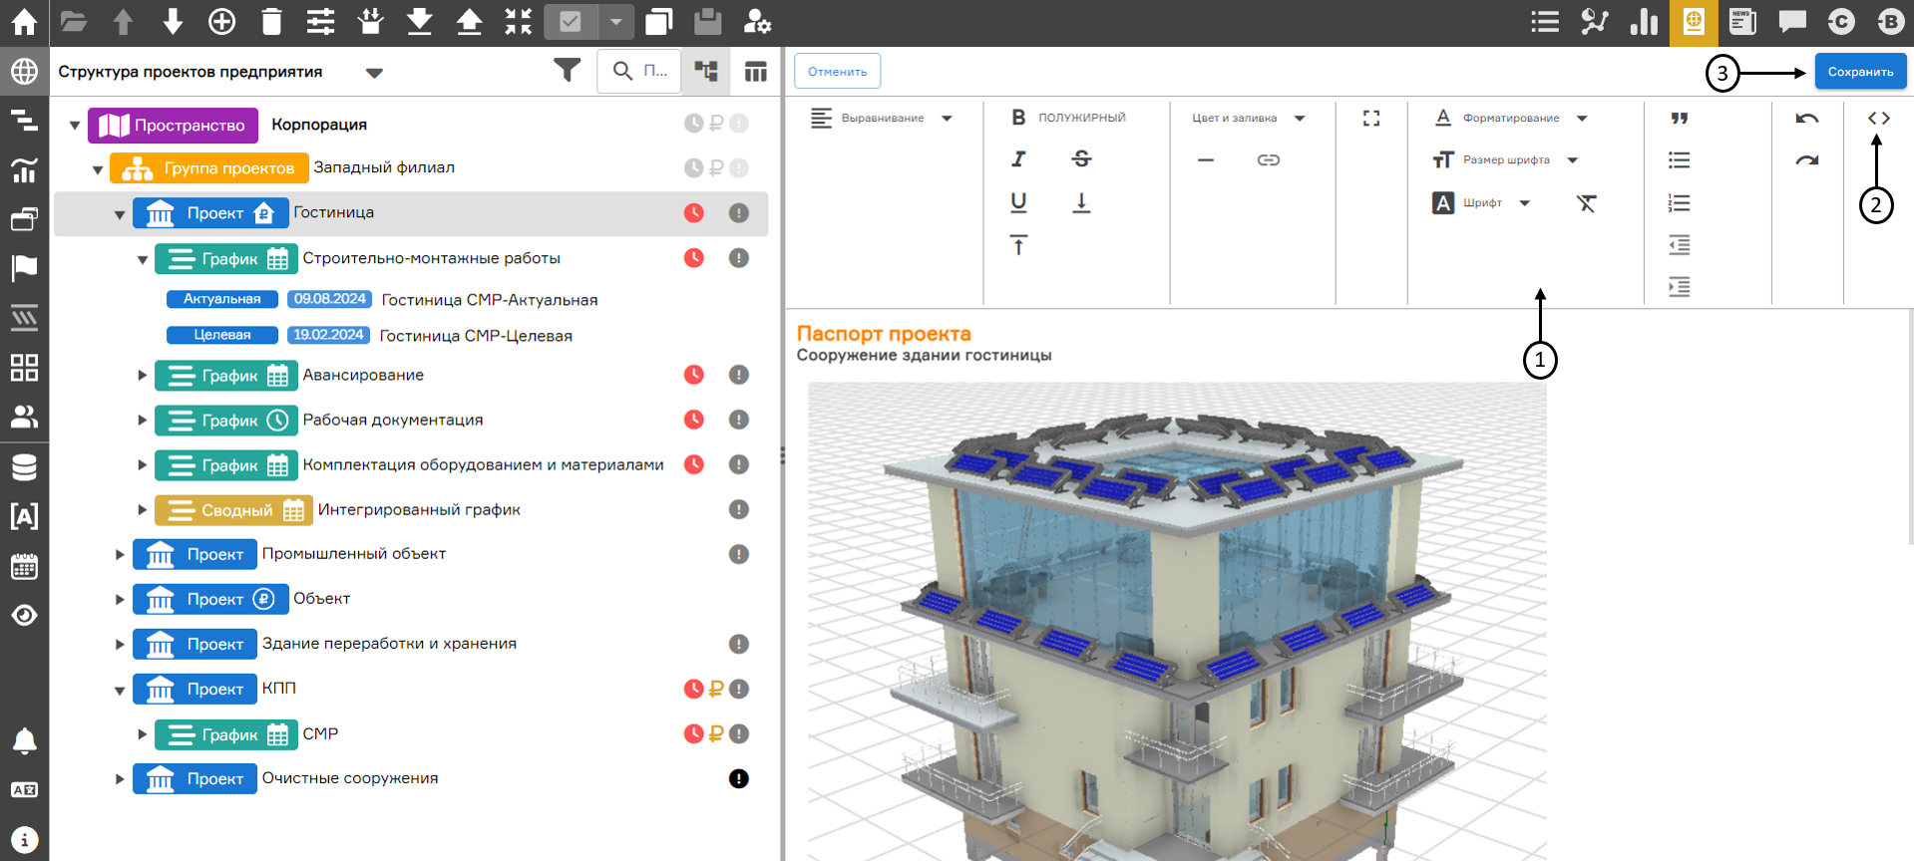Toggle the table columns view button
The width and height of the screenshot is (1914, 861).
coord(756,72)
